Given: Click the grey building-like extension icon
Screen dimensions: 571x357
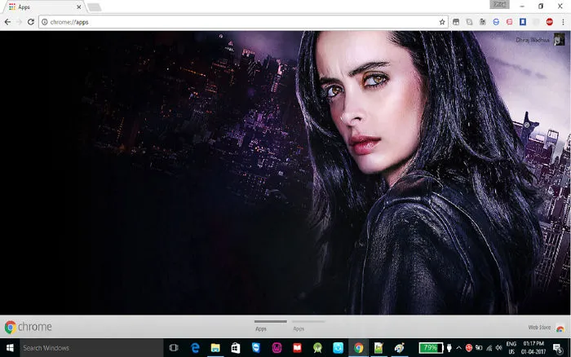Looking at the screenshot, I should click(483, 22).
